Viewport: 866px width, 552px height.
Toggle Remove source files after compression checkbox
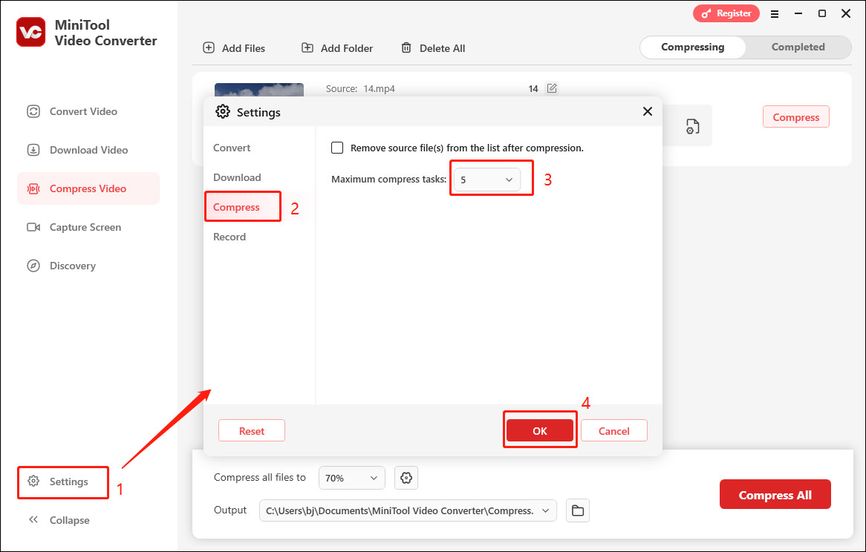pyautogui.click(x=337, y=148)
